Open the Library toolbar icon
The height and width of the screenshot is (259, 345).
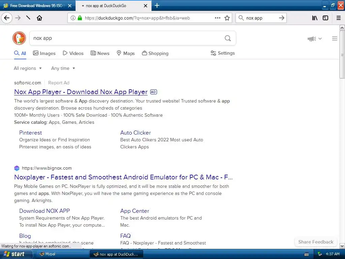tap(315, 18)
